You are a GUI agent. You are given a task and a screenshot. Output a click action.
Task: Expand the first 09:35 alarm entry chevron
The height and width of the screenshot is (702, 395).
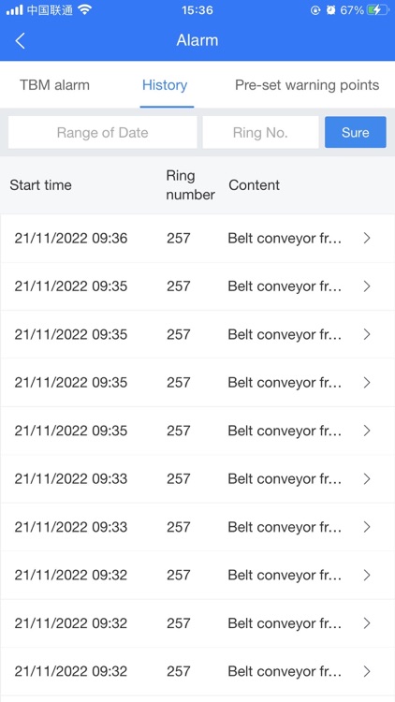click(x=367, y=286)
